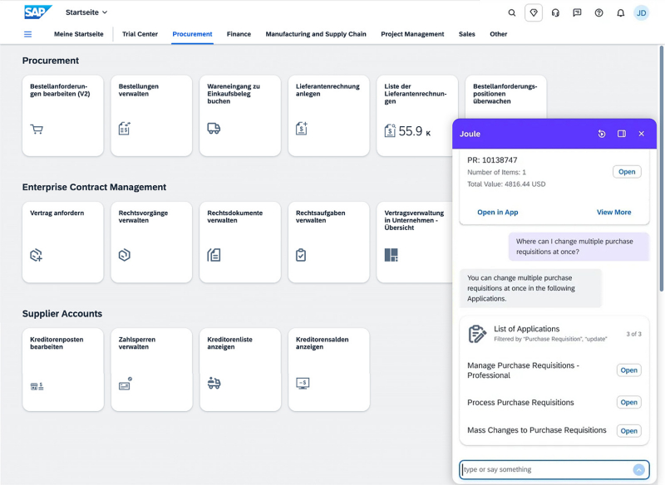
Task: Click the Open in App link
Action: point(497,213)
